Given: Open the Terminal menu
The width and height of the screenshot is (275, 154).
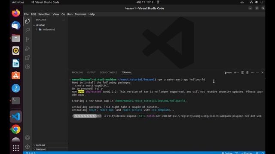Looking at the screenshot, I should tap(80, 14).
